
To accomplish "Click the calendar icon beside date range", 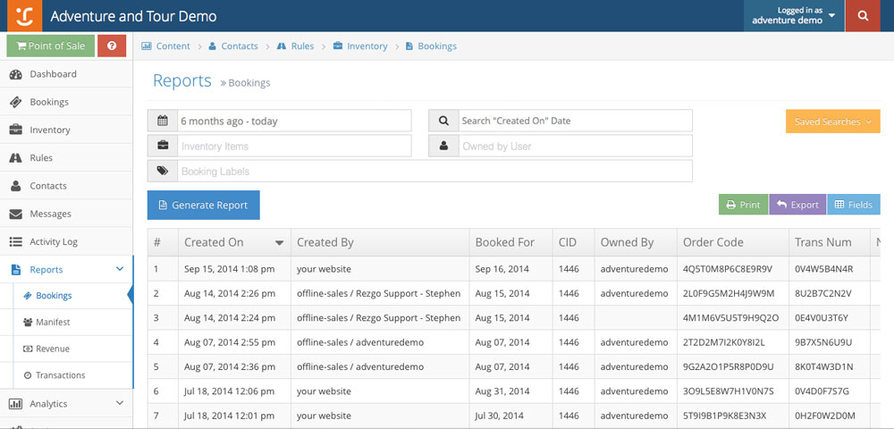I will point(163,121).
